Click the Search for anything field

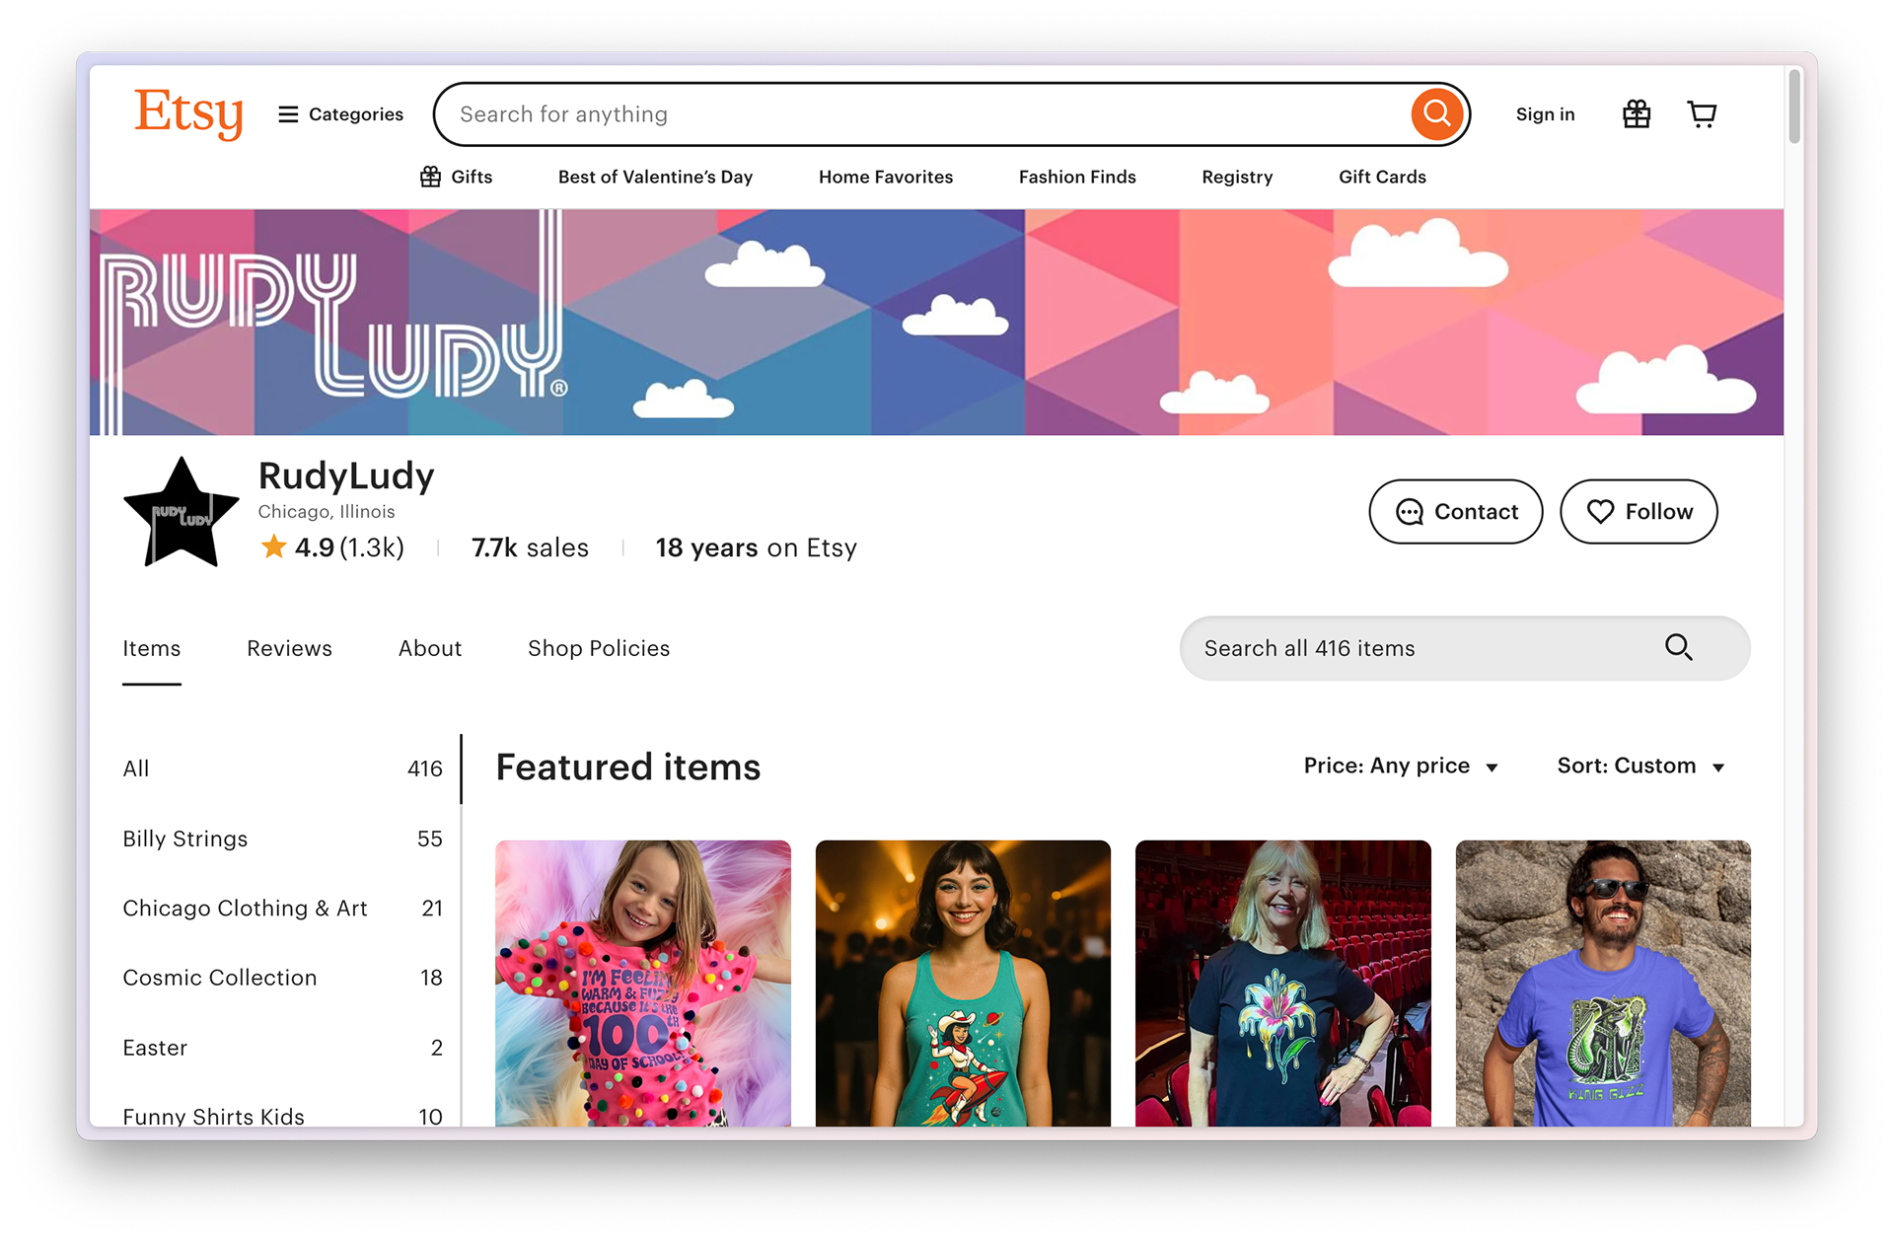coord(927,114)
